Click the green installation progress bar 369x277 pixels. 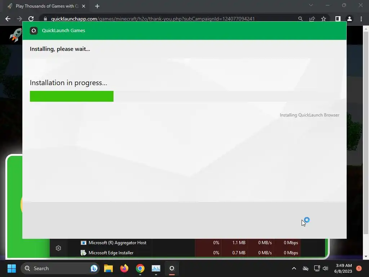(72, 96)
